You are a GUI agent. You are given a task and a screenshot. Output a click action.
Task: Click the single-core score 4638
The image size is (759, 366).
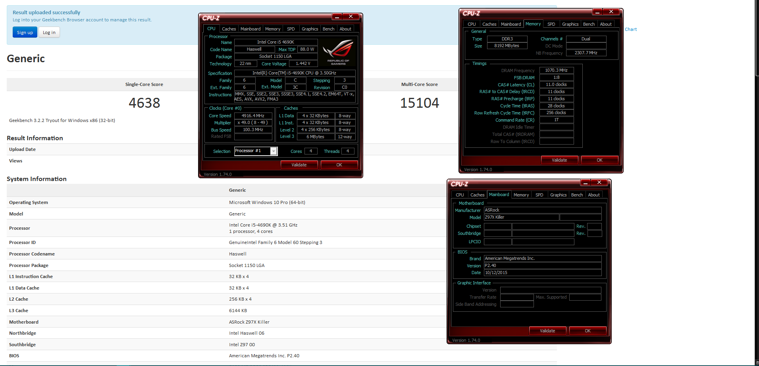coord(144,103)
